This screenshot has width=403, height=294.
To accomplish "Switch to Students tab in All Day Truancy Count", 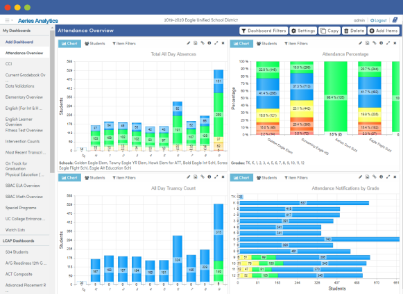I will (95, 178).
